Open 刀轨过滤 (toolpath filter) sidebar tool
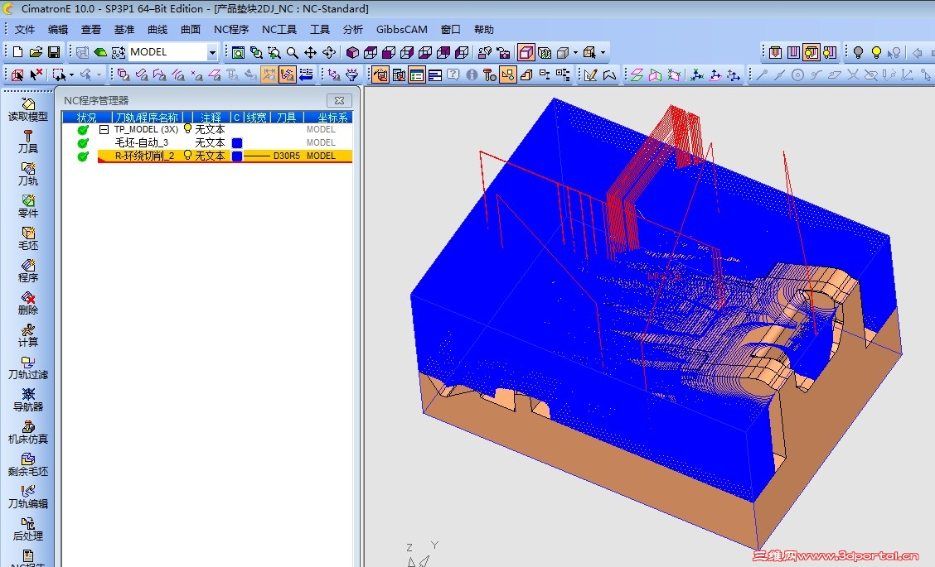The image size is (935, 567). [28, 368]
